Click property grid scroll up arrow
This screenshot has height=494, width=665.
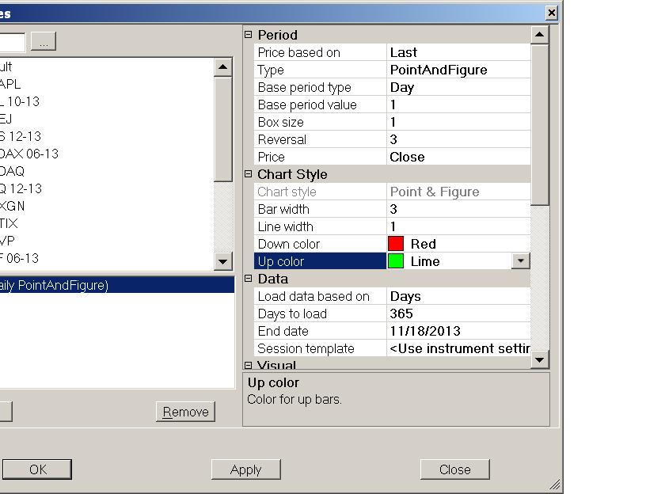coord(539,35)
